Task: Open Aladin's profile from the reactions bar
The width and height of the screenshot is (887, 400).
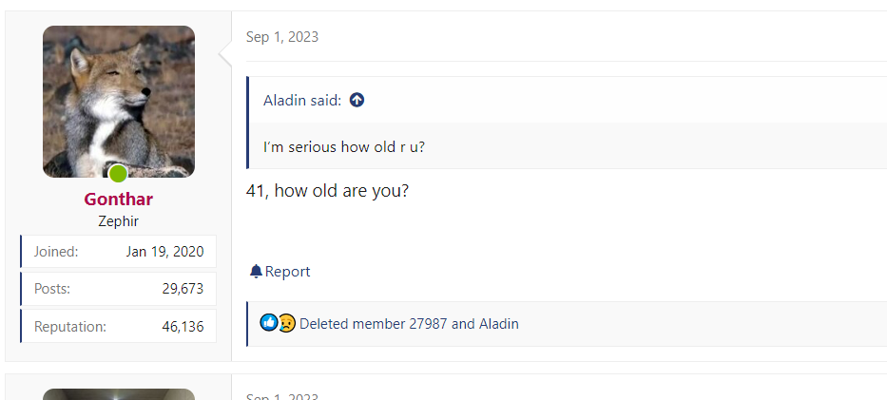Action: point(499,324)
